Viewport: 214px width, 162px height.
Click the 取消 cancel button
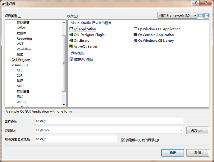click(x=197, y=153)
